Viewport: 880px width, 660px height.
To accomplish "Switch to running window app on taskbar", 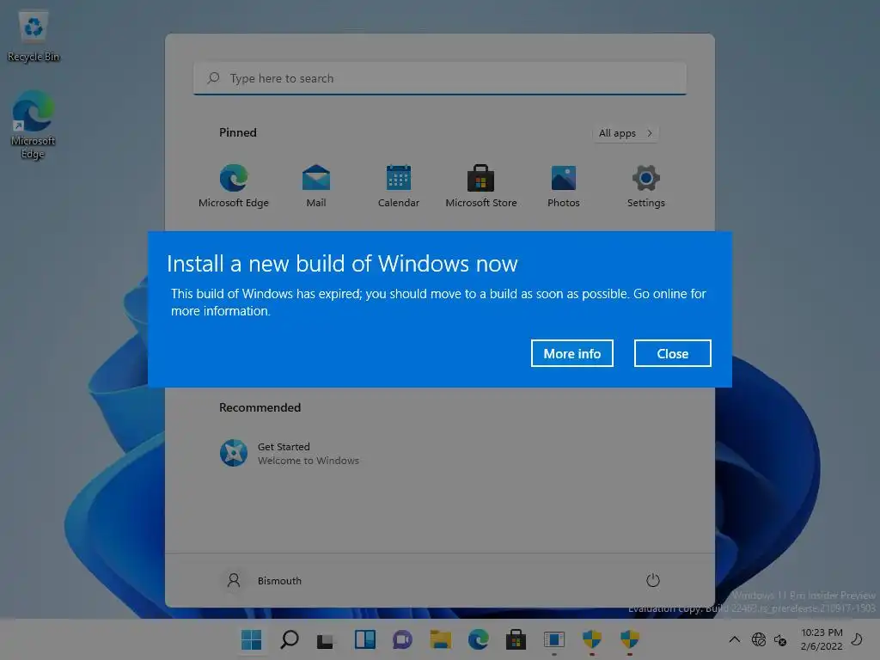I will tap(554, 639).
